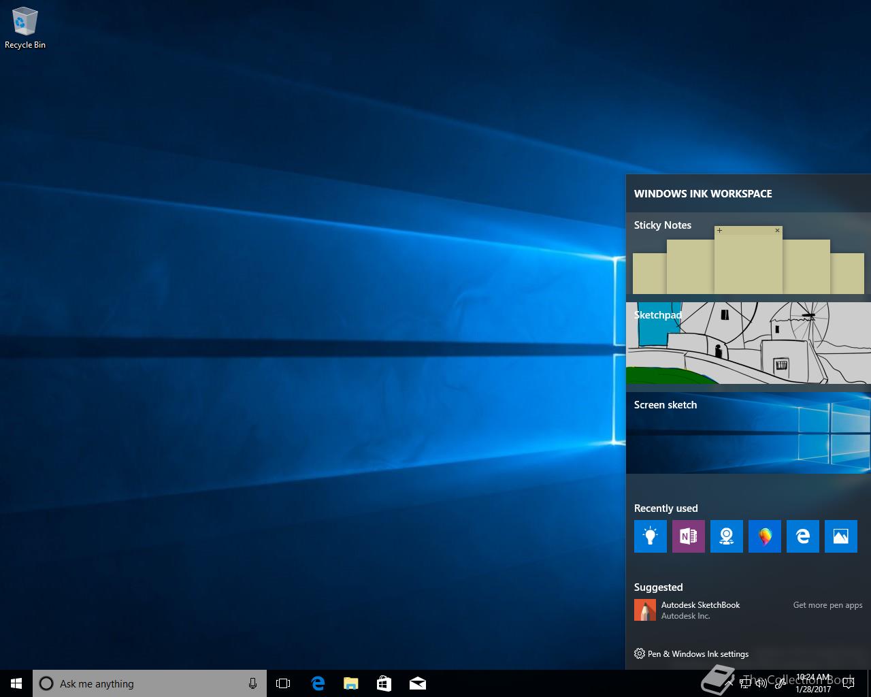The width and height of the screenshot is (871, 697).
Task: Show hidden icons tray chevron
Action: 729,683
